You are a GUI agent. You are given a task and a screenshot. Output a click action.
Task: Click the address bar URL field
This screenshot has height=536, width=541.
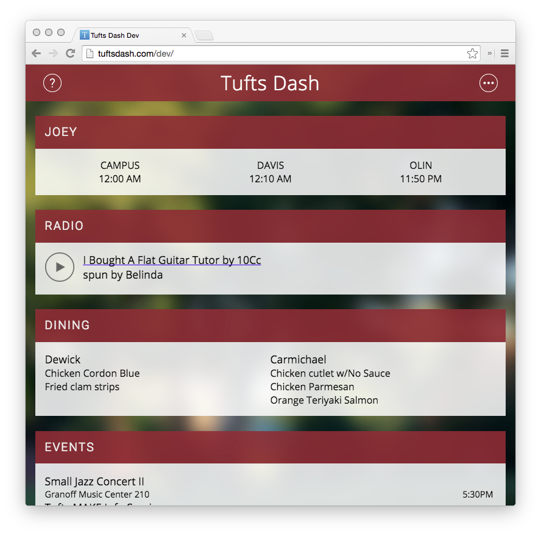(x=281, y=54)
